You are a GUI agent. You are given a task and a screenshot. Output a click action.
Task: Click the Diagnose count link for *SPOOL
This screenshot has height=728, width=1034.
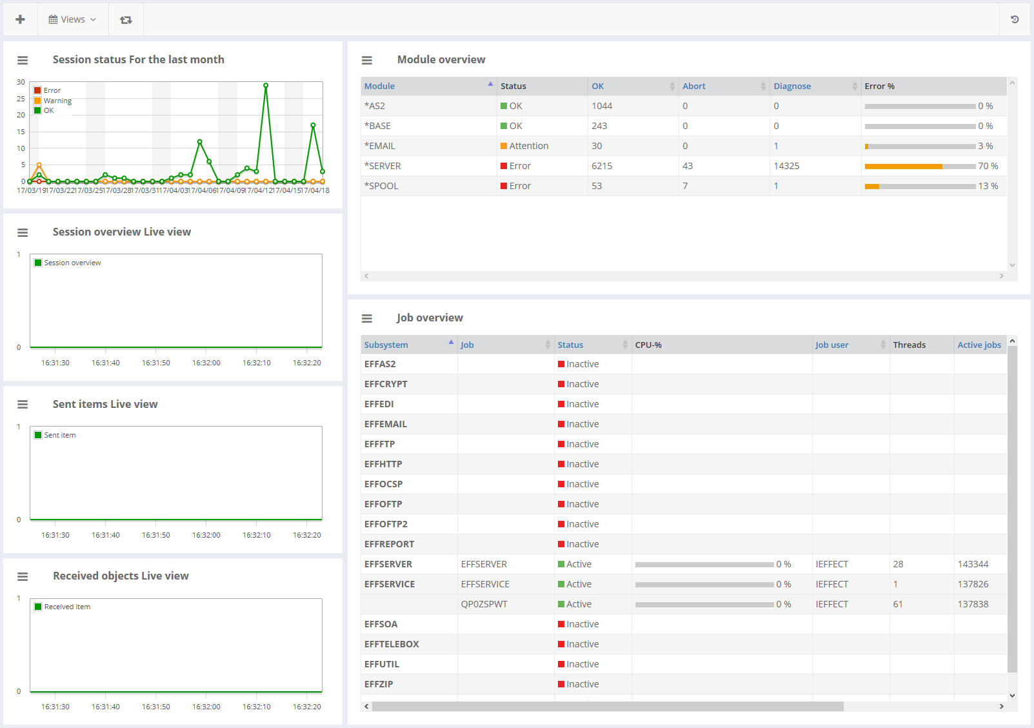pos(776,186)
